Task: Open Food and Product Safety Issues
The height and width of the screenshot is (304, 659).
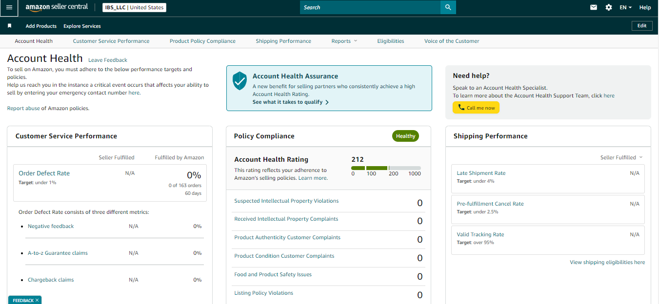Action: click(x=273, y=274)
